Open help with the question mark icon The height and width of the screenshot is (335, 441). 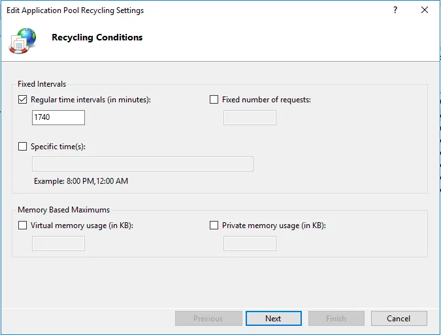[x=395, y=10]
